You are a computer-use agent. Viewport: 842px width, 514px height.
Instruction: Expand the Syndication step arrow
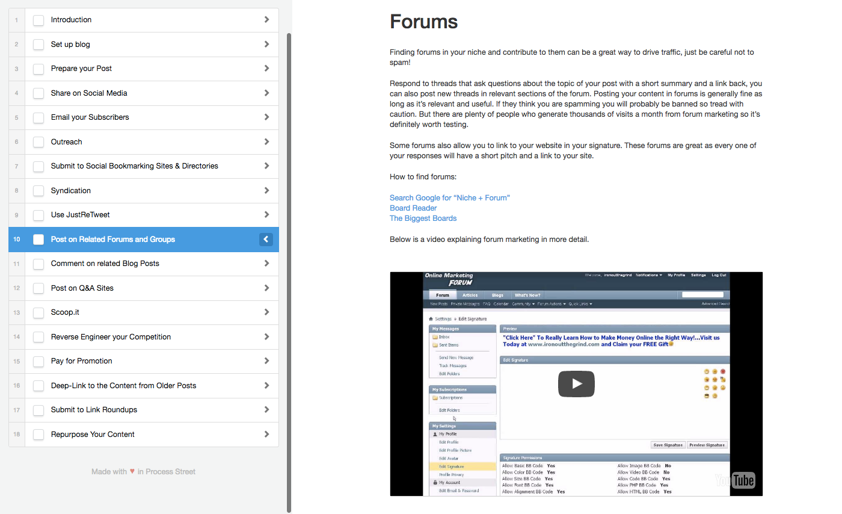[266, 191]
